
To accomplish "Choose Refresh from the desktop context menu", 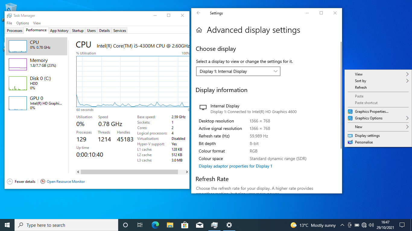I will click(x=378, y=88).
